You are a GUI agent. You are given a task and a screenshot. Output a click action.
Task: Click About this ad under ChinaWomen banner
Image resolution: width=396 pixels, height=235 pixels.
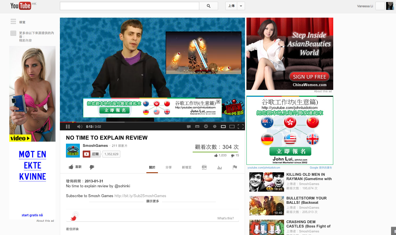click(323, 91)
